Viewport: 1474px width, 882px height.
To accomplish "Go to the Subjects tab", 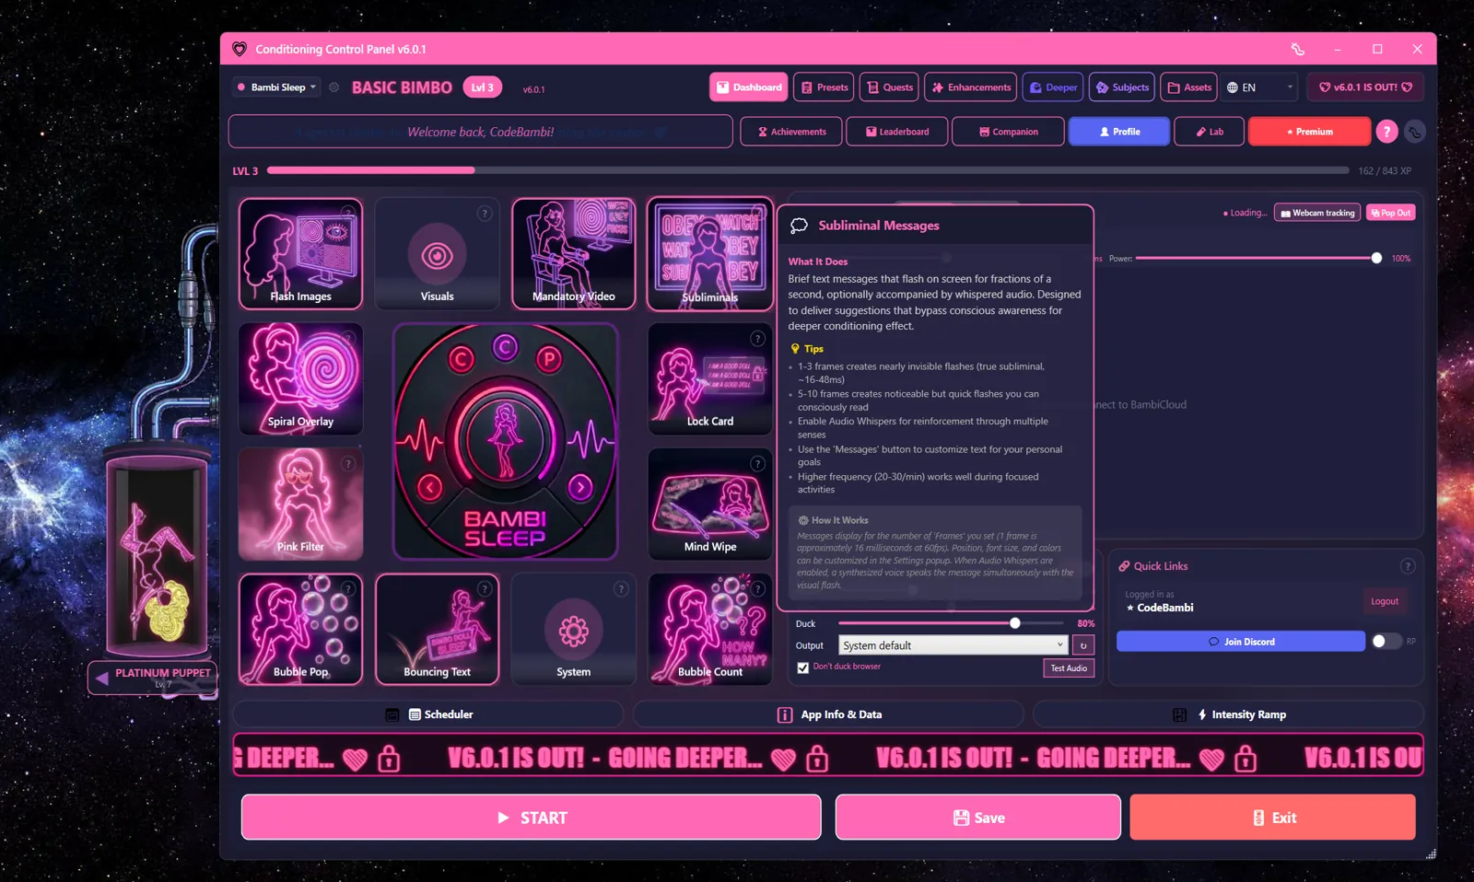I will click(1122, 87).
